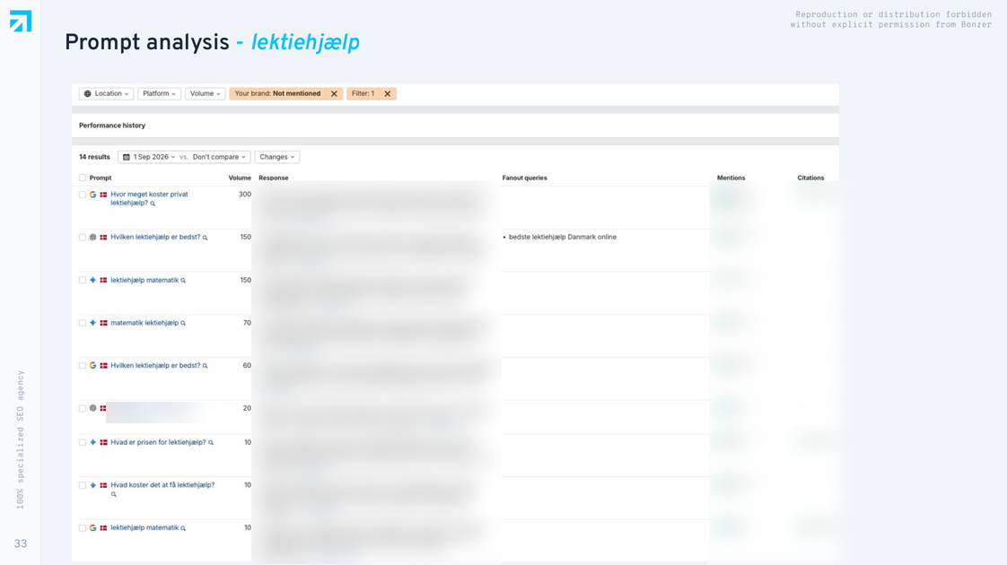
Task: Open the 'Don't compare' date comparison dropdown
Action: tap(218, 157)
